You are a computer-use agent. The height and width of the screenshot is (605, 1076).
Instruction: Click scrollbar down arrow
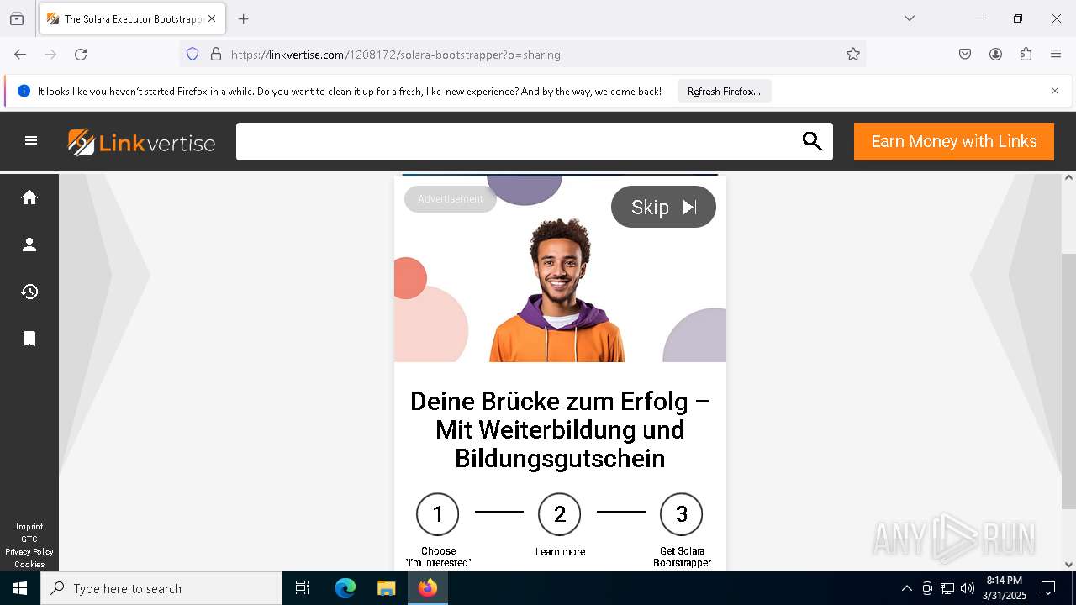[x=1068, y=565]
